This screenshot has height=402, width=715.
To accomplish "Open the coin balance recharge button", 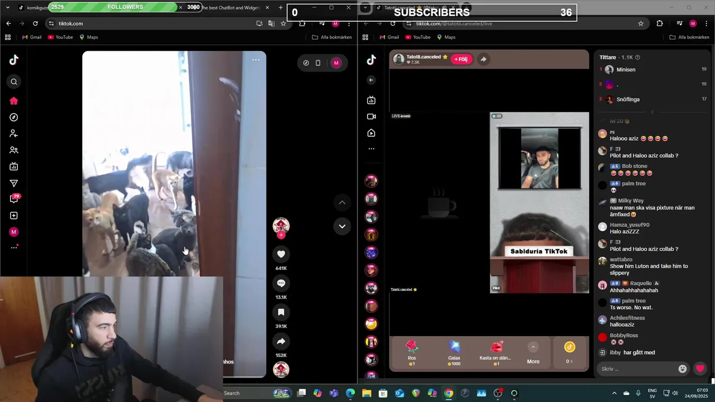I will pyautogui.click(x=569, y=353).
